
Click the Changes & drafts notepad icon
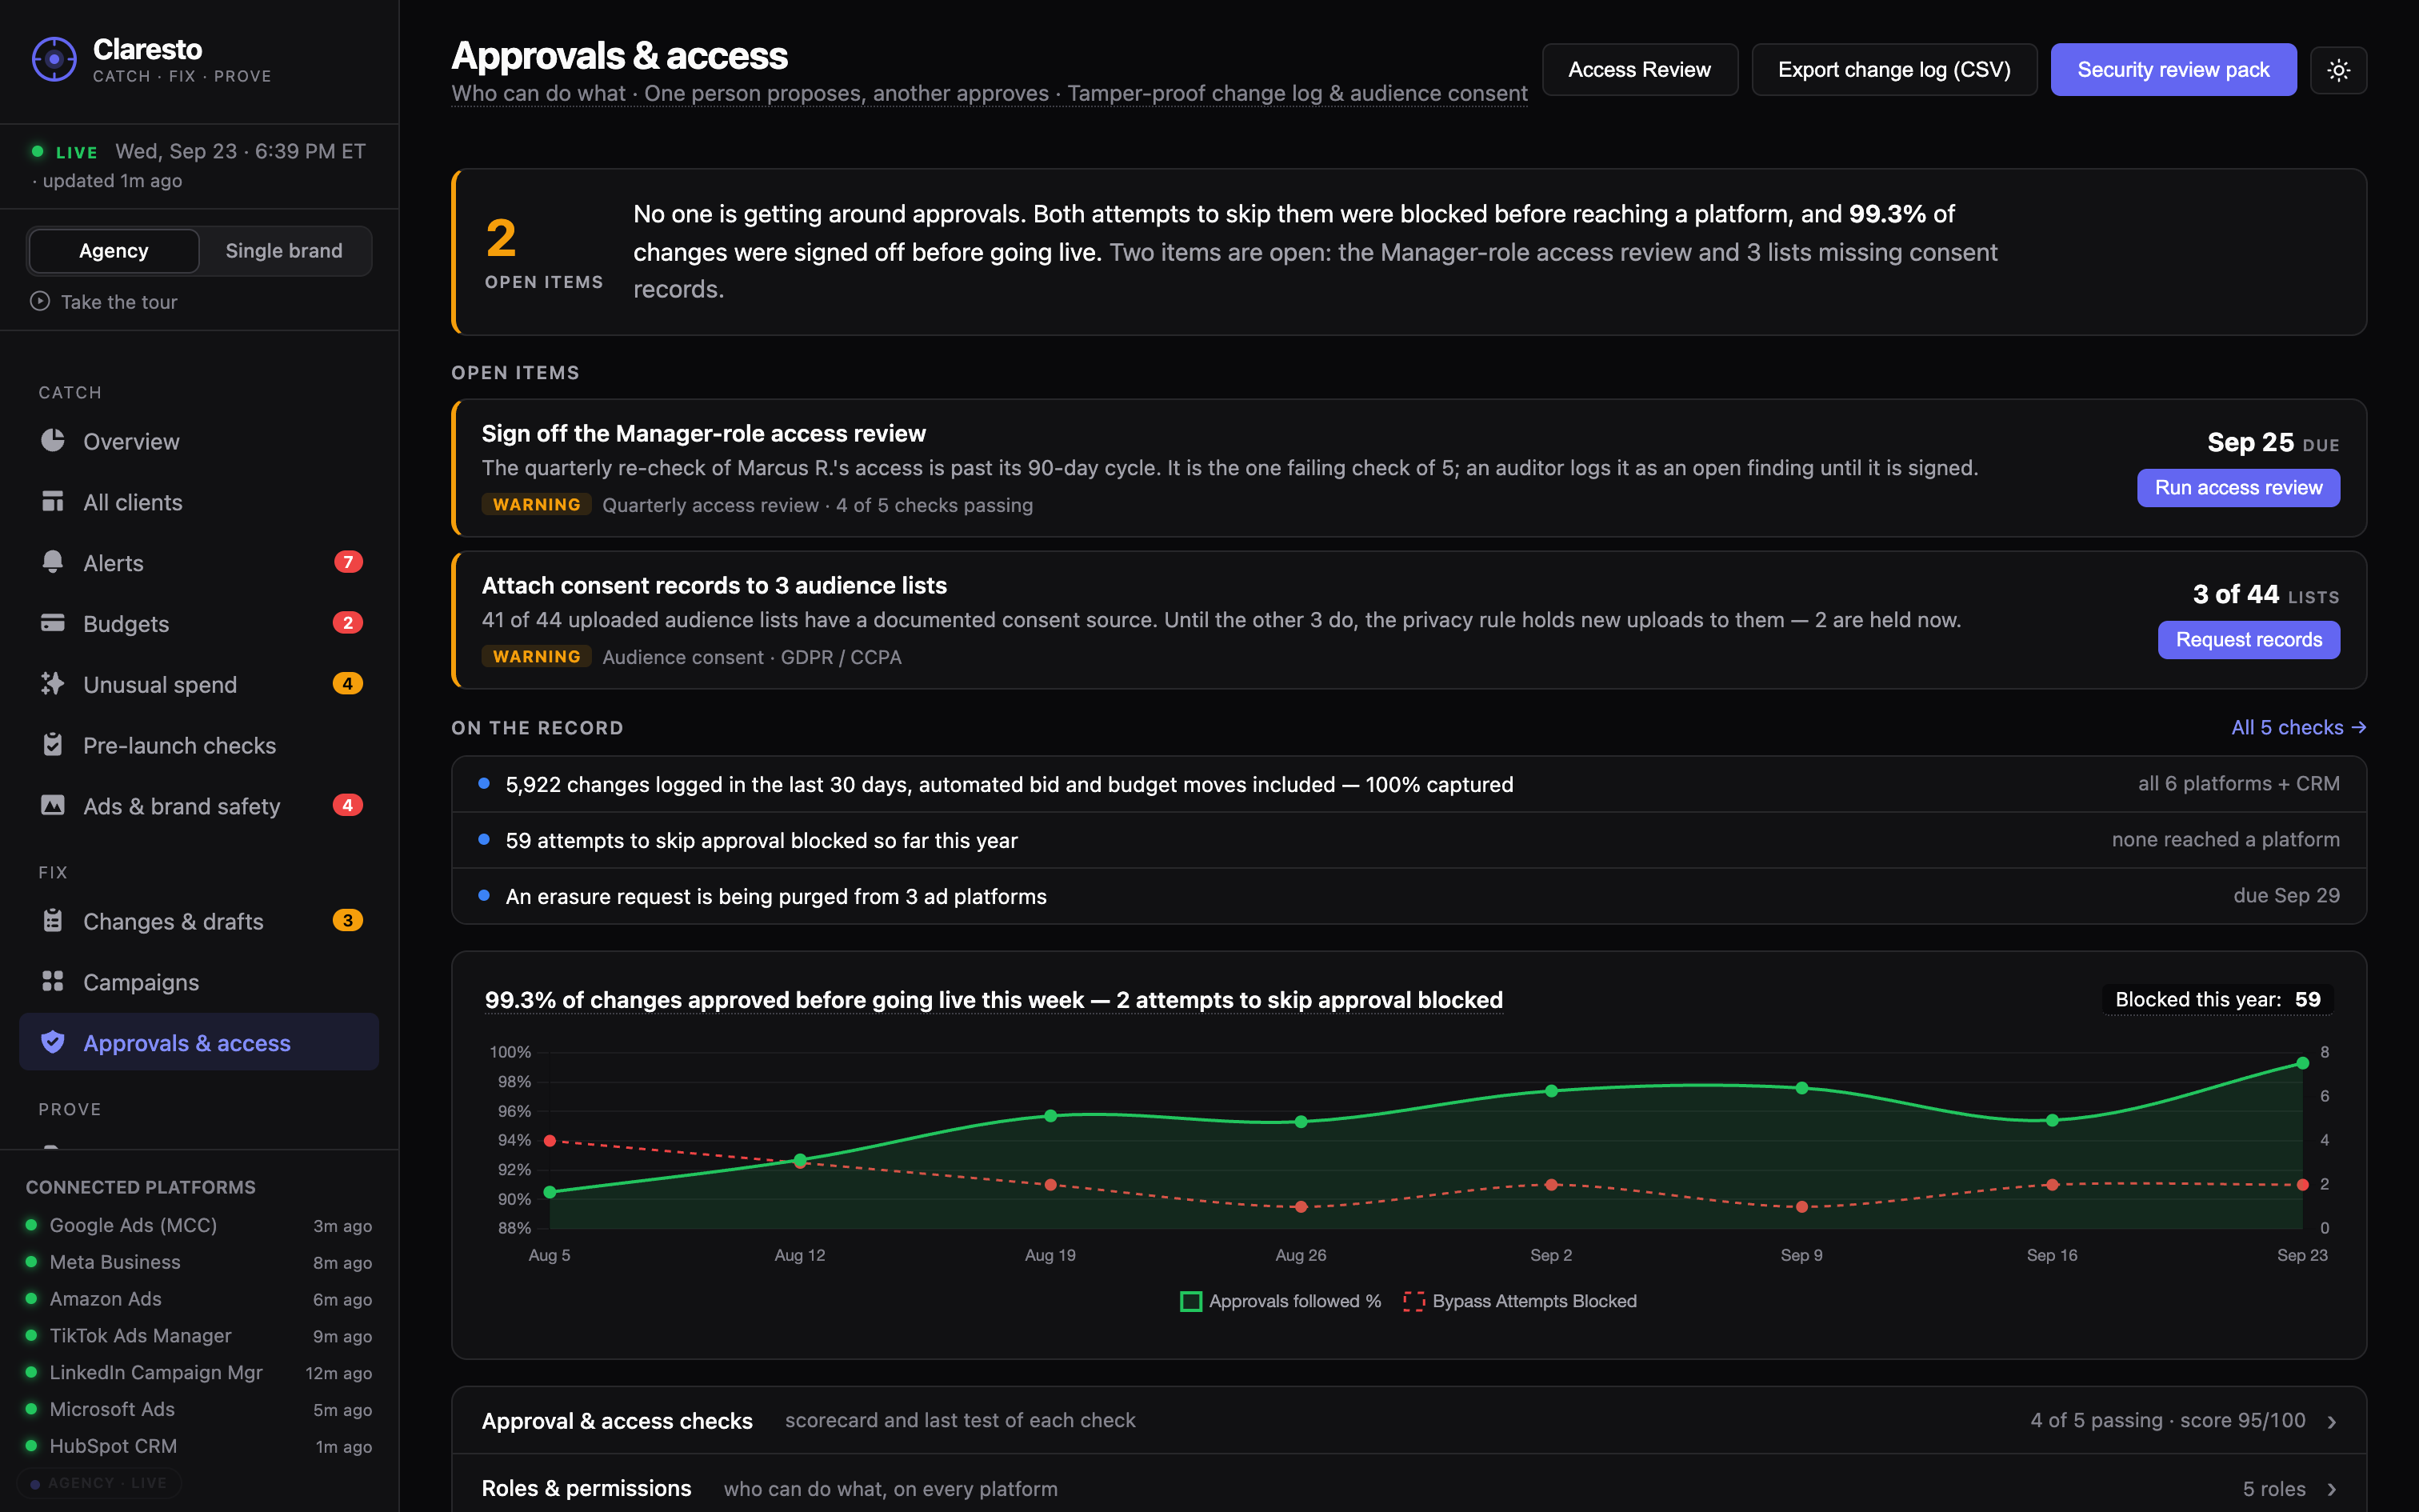(x=53, y=921)
